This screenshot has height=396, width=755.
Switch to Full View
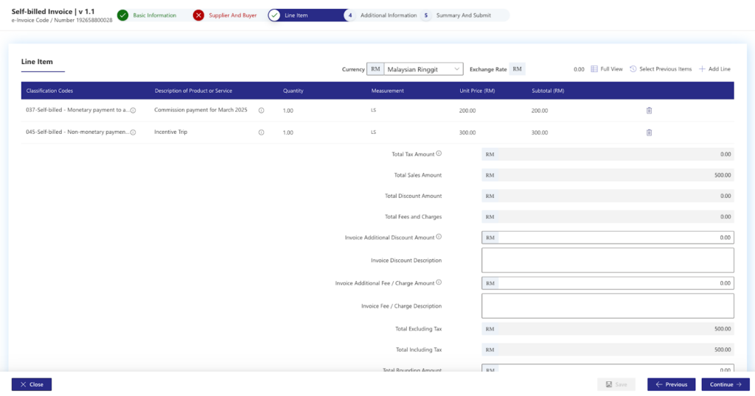click(x=607, y=69)
